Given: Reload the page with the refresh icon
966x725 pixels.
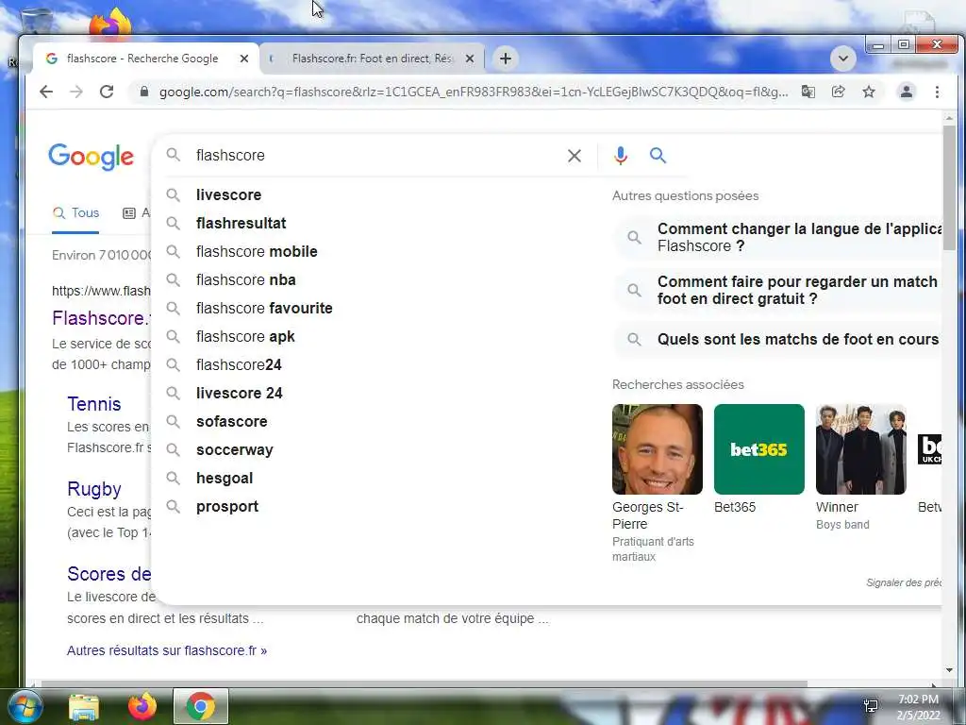Looking at the screenshot, I should (107, 92).
